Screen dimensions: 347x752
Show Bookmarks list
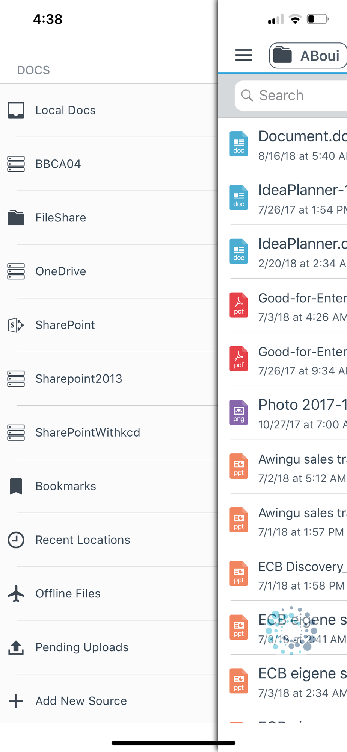coord(109,486)
